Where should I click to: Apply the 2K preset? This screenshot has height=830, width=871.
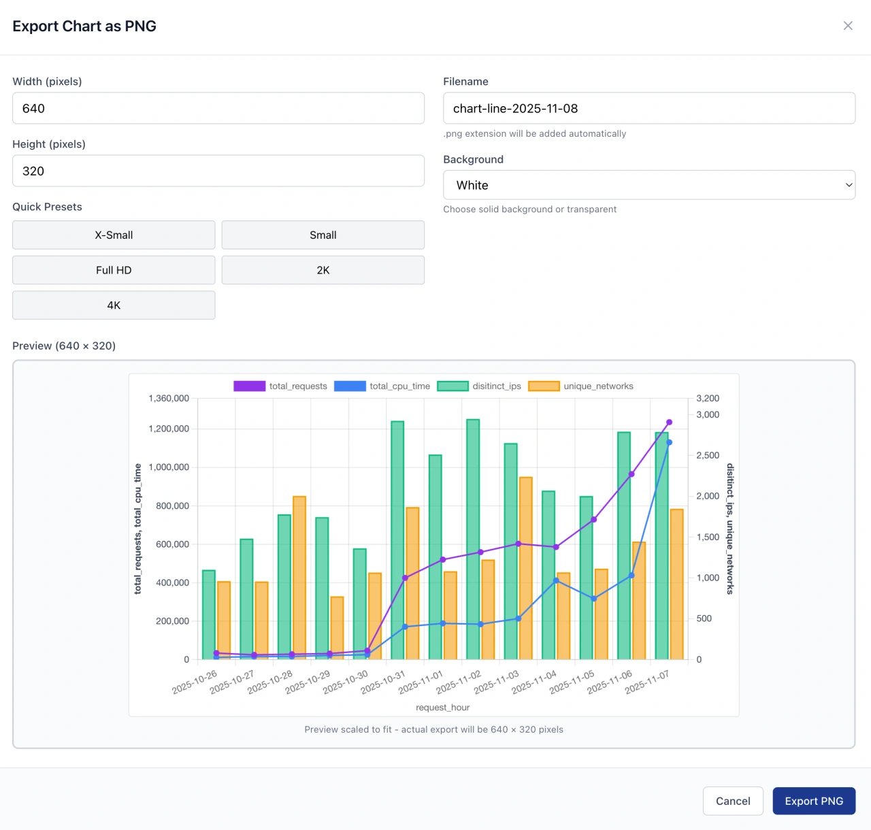(x=323, y=269)
